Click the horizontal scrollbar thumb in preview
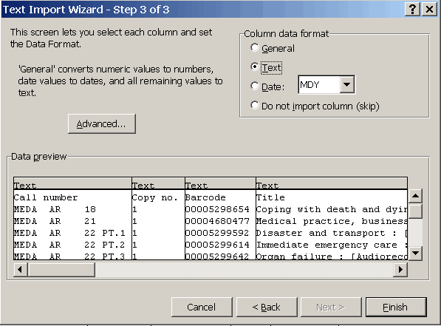Screen dimensions: 441x326 coord(61,270)
